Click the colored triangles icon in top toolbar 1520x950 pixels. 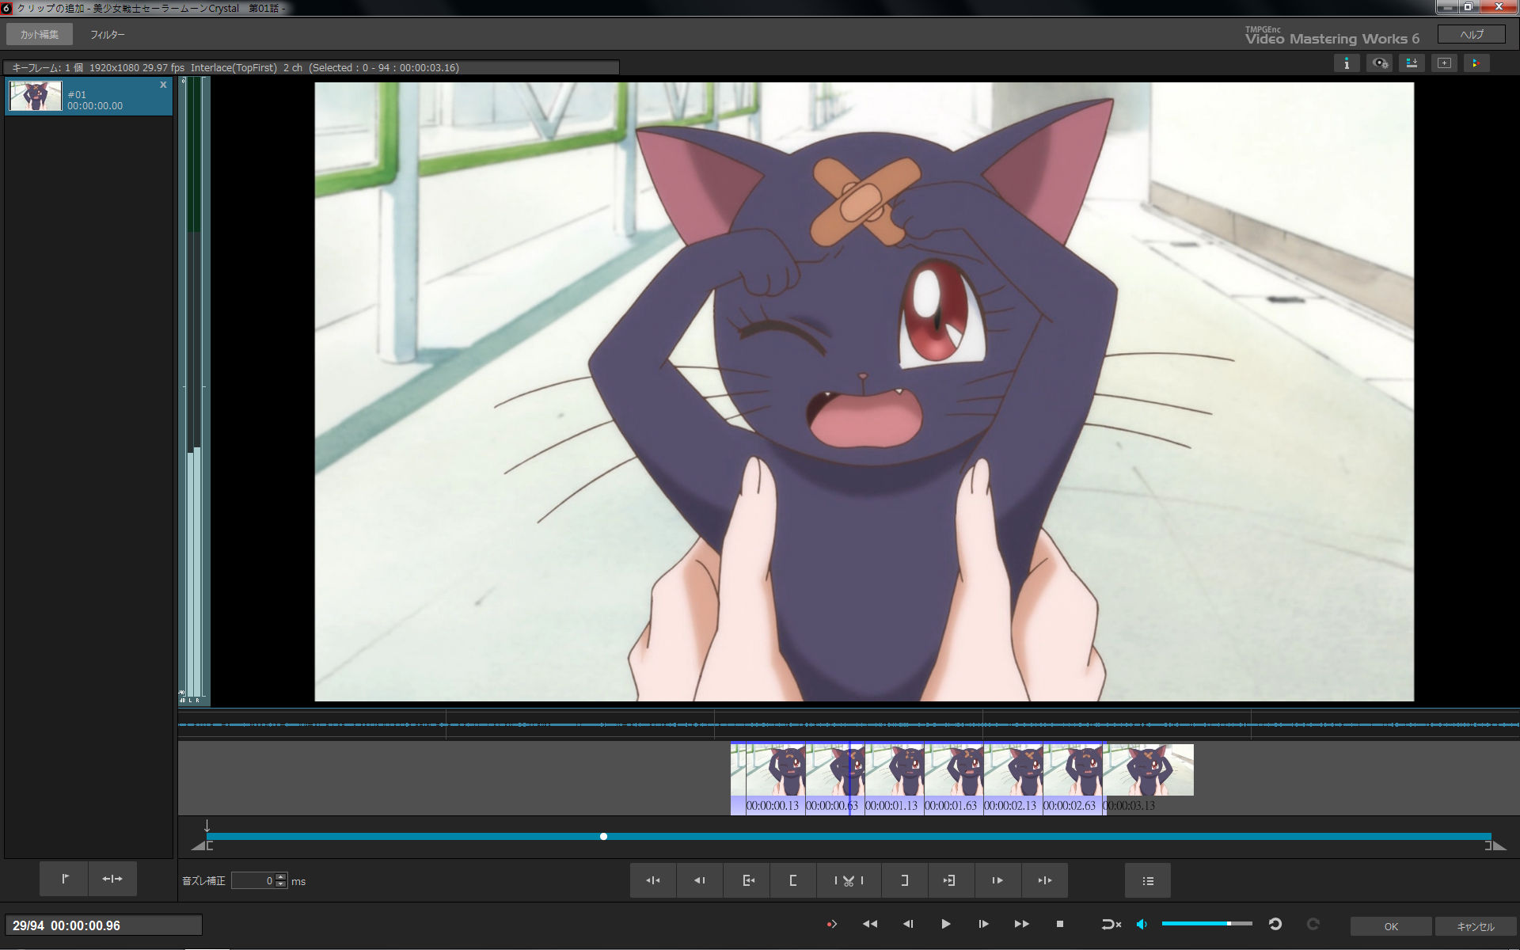1476,63
